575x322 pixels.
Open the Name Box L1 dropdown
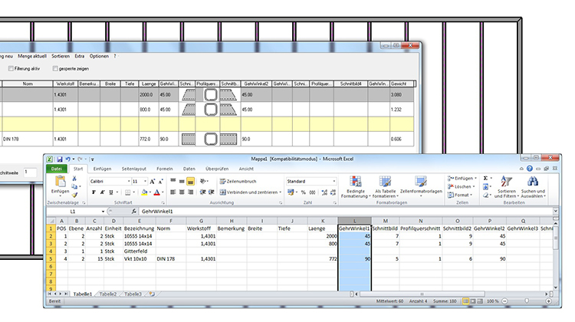coord(103,212)
